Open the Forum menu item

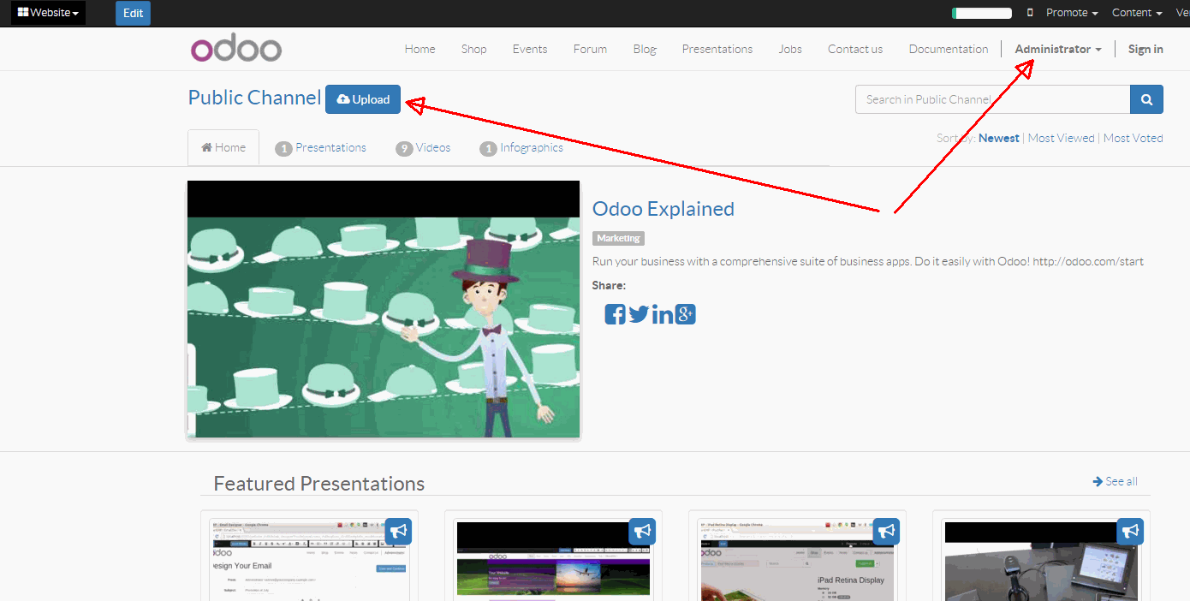pyautogui.click(x=590, y=49)
